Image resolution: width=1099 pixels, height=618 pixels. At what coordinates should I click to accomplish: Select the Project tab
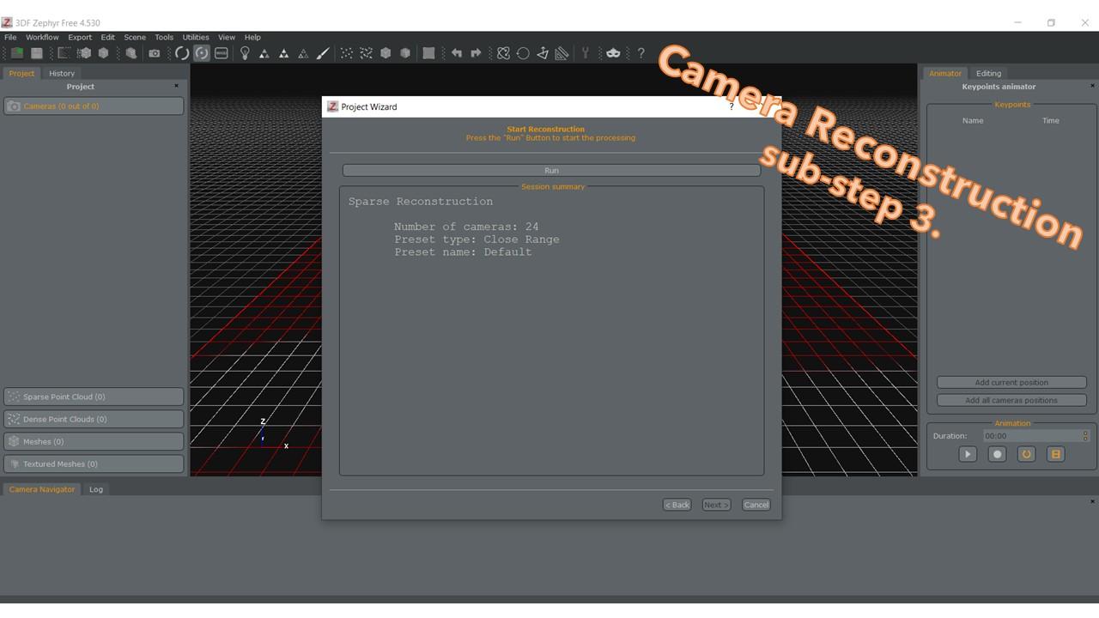22,73
